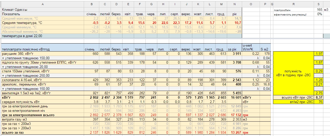Select column B header
330x136 pixels.
click(92, 4)
